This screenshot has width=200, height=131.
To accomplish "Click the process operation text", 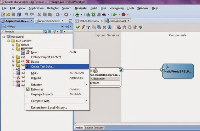I will point(95,83).
